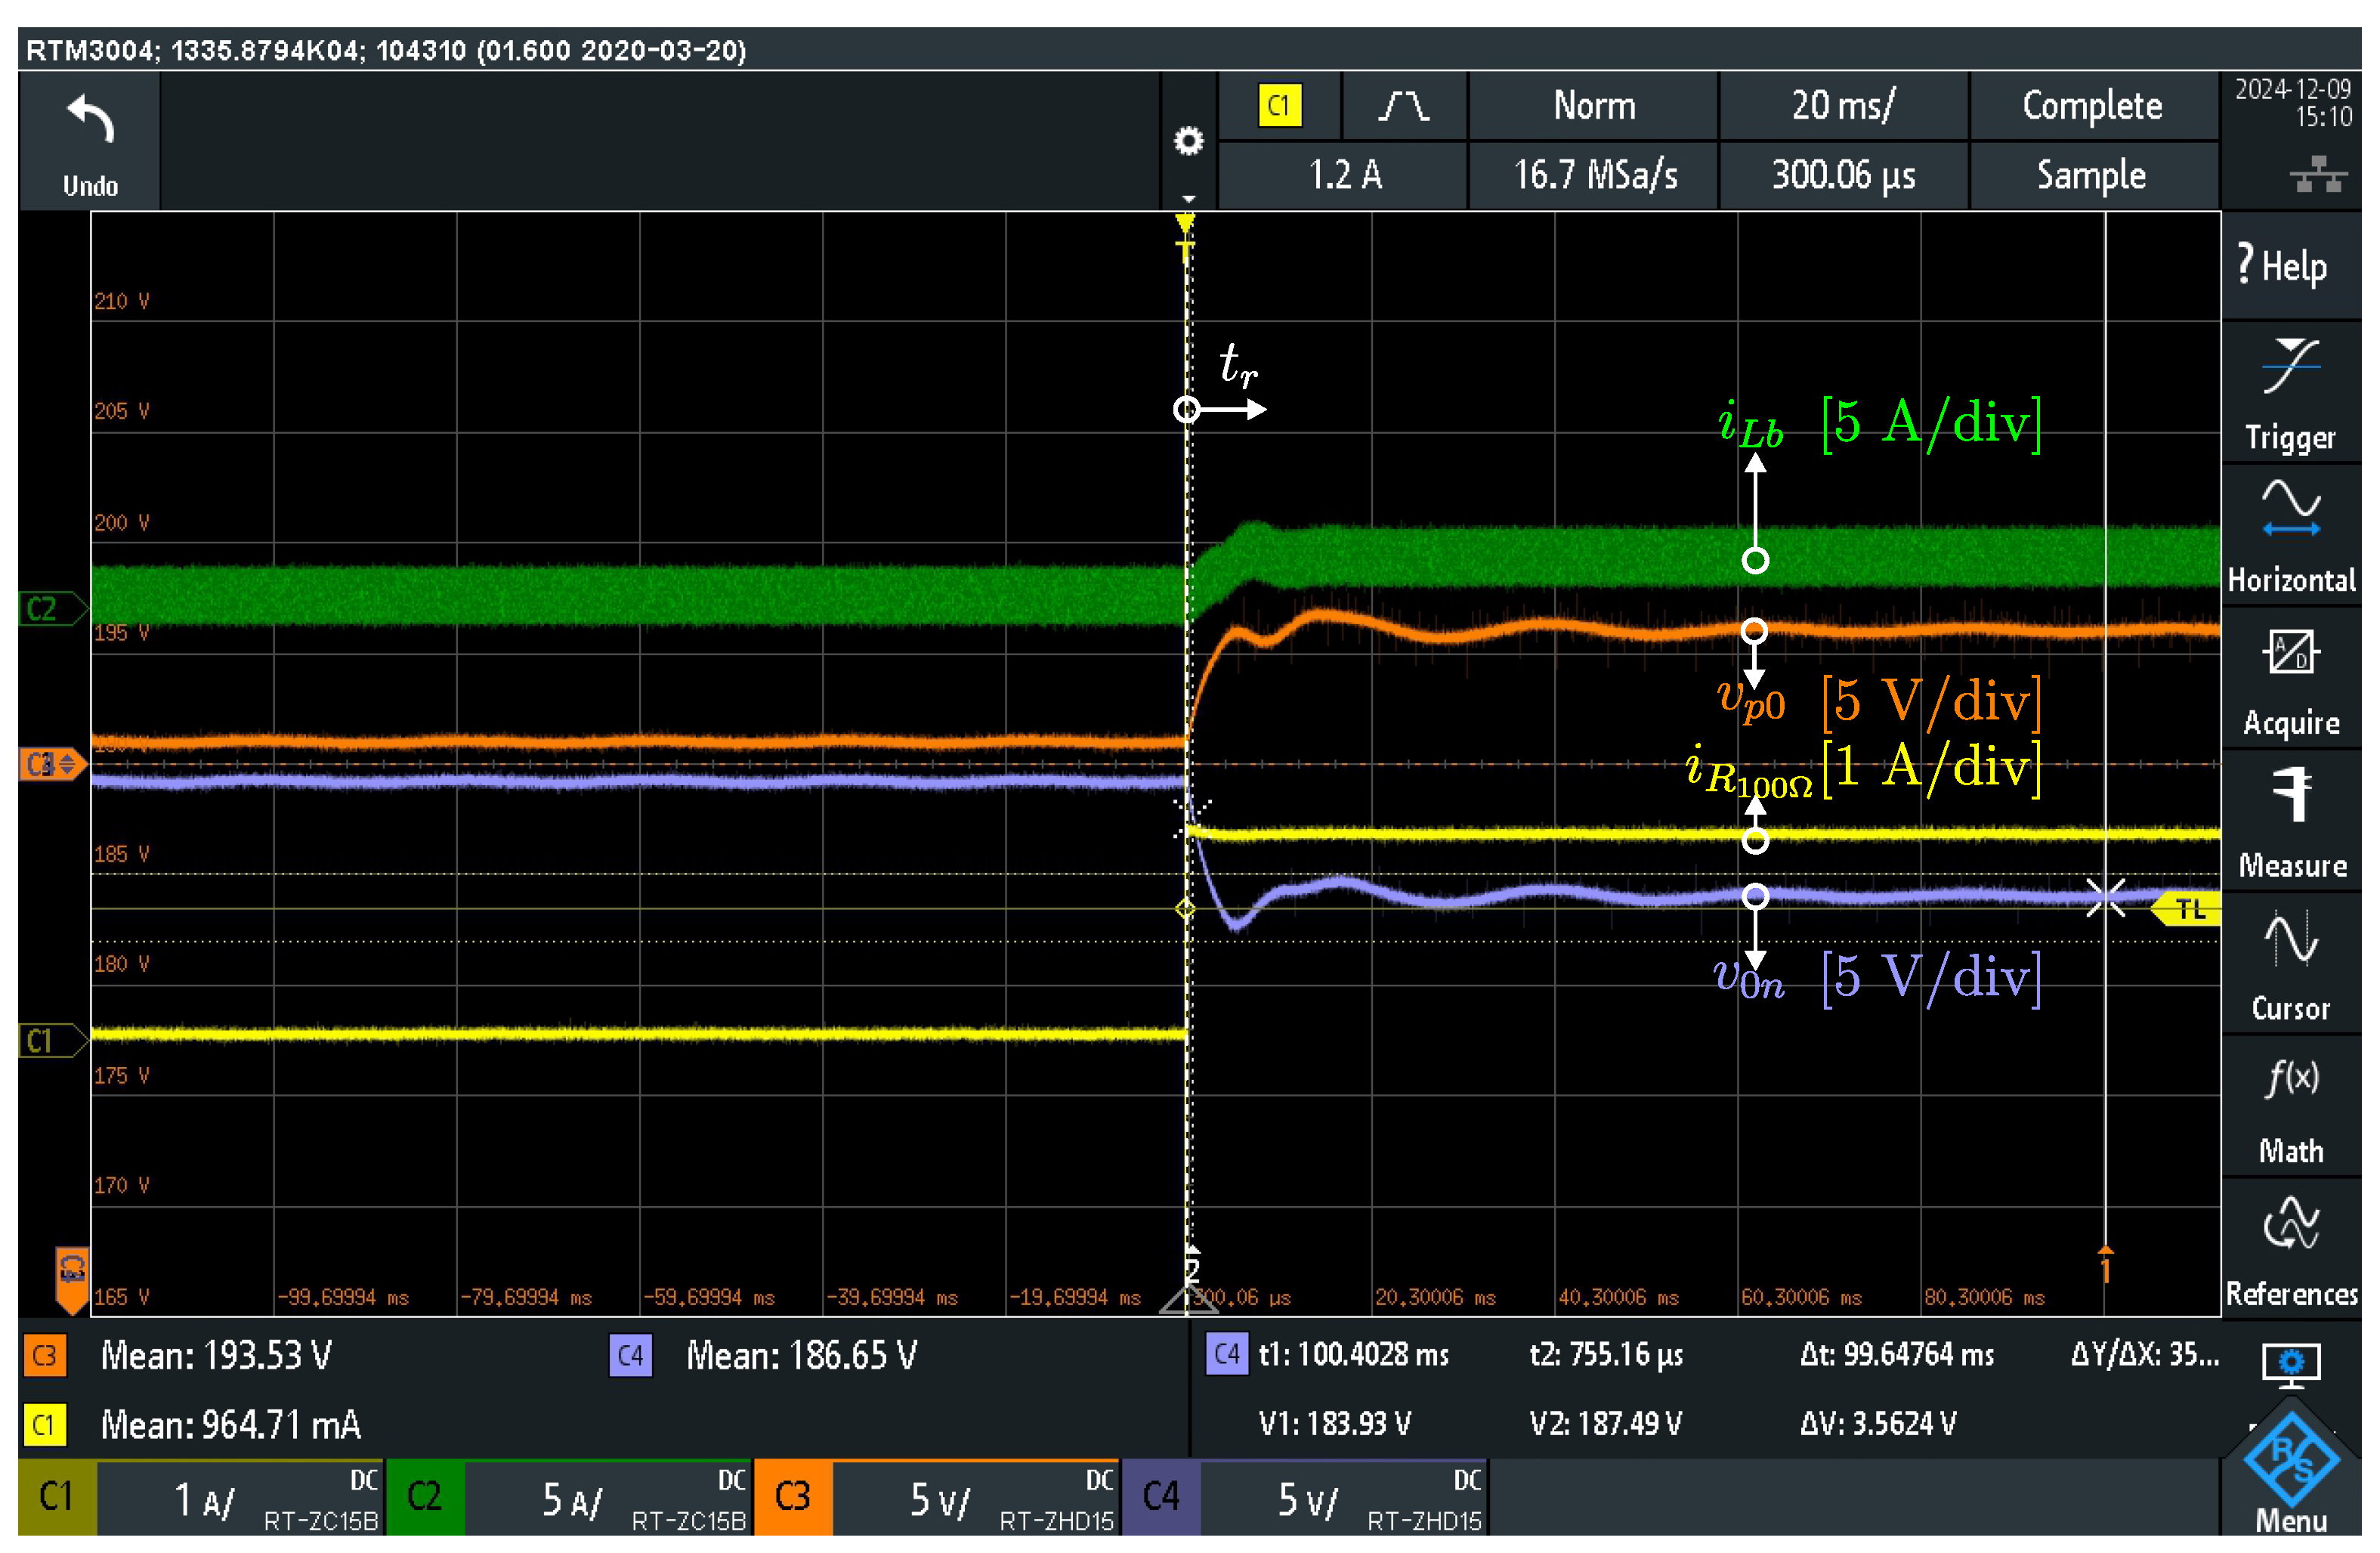Select the TL trigger level marker

tap(2190, 909)
